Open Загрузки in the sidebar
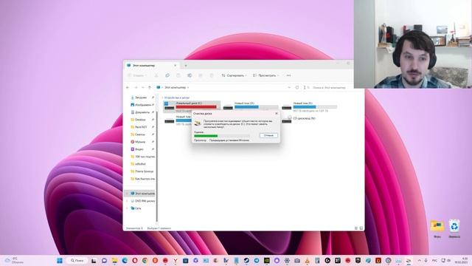Screen dimensions: 472x266 (x=140, y=98)
